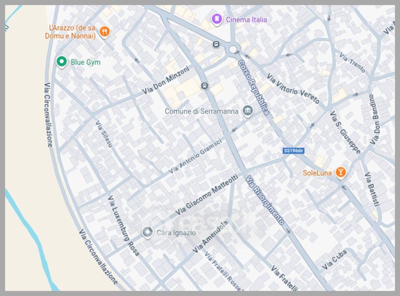Click the roundabout at Corso Repubblica's top
Screen dimensions: 400x296
[233, 49]
